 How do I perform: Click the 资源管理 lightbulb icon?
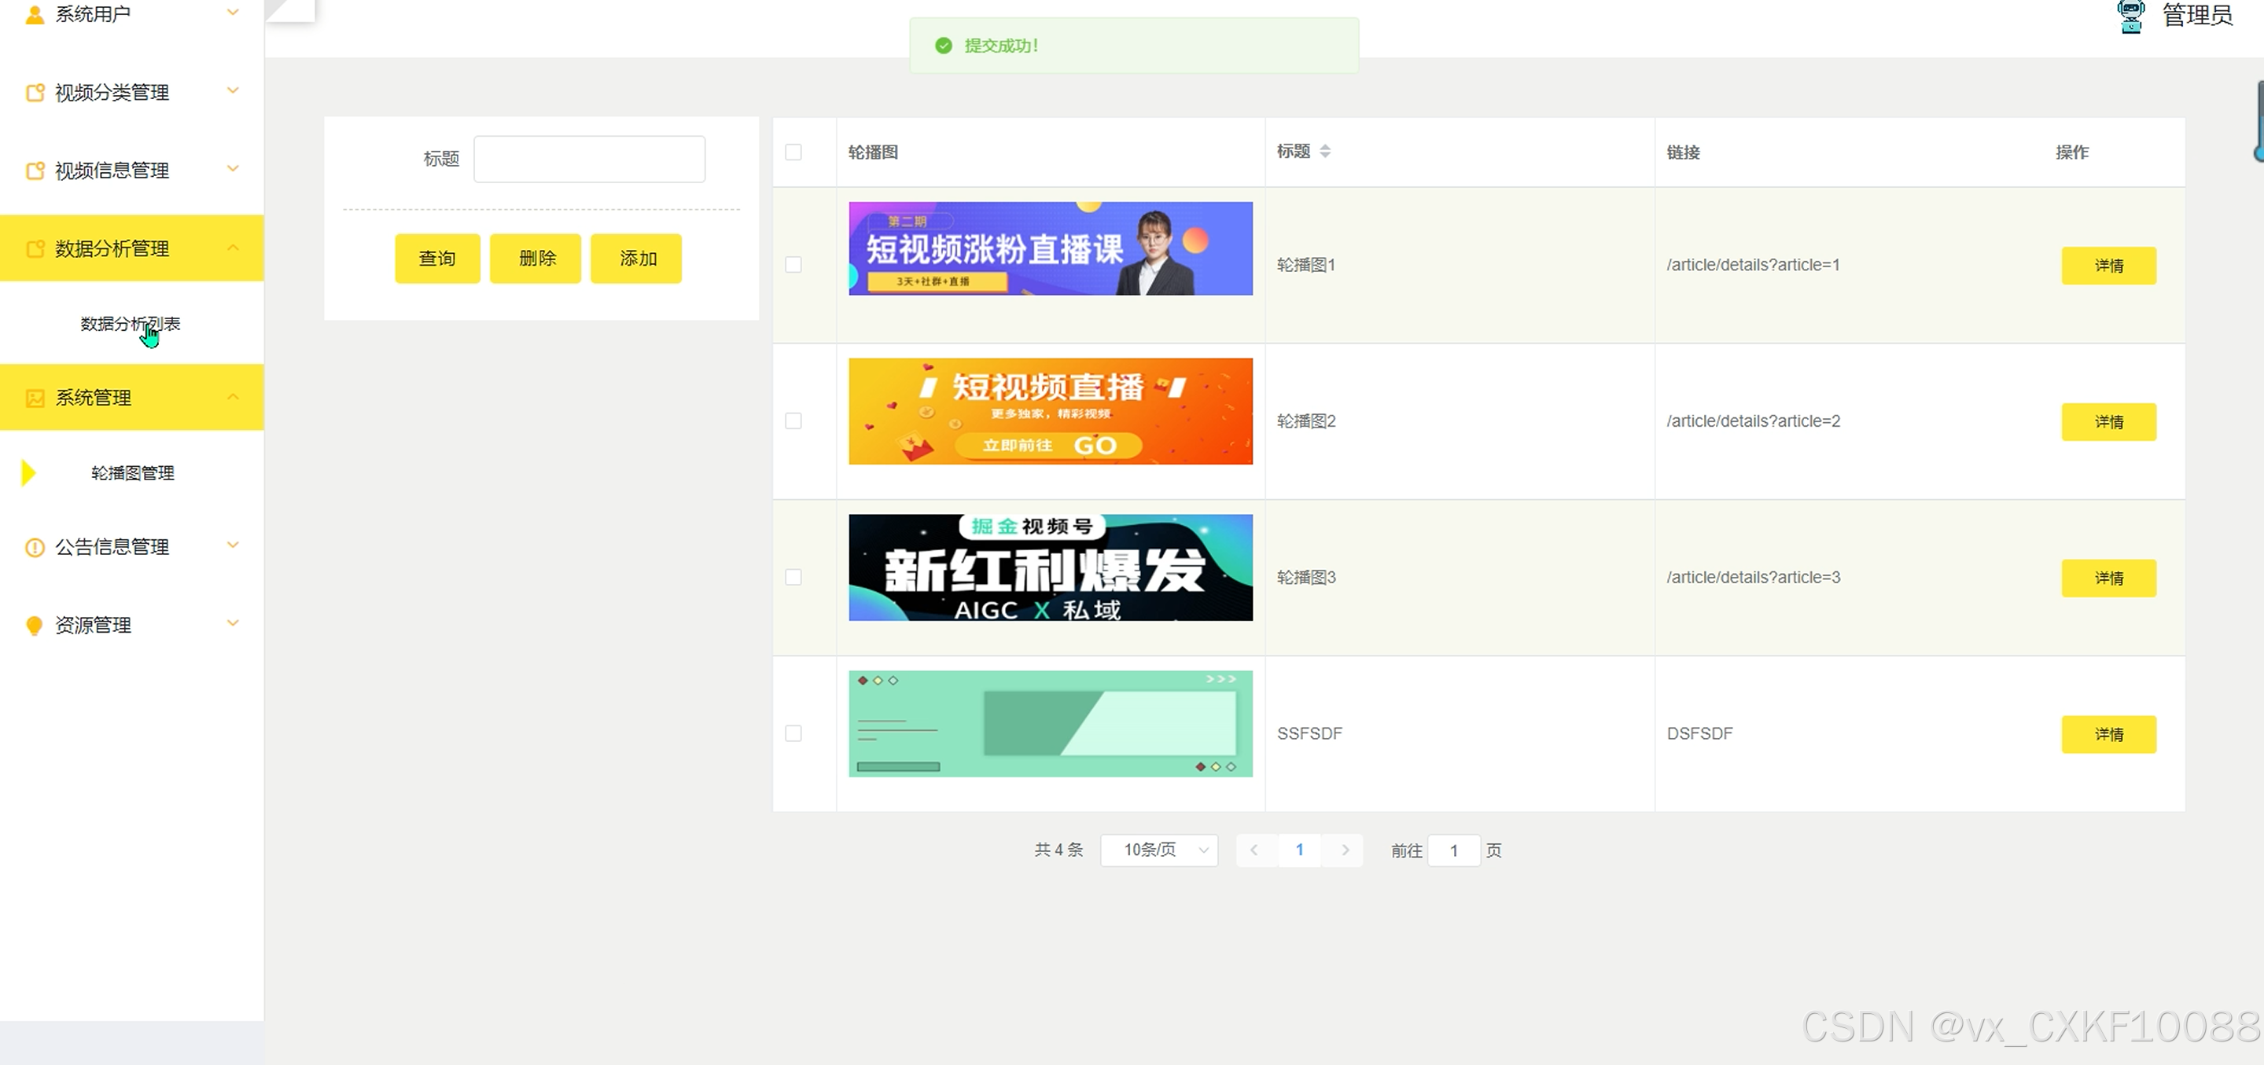coord(35,625)
